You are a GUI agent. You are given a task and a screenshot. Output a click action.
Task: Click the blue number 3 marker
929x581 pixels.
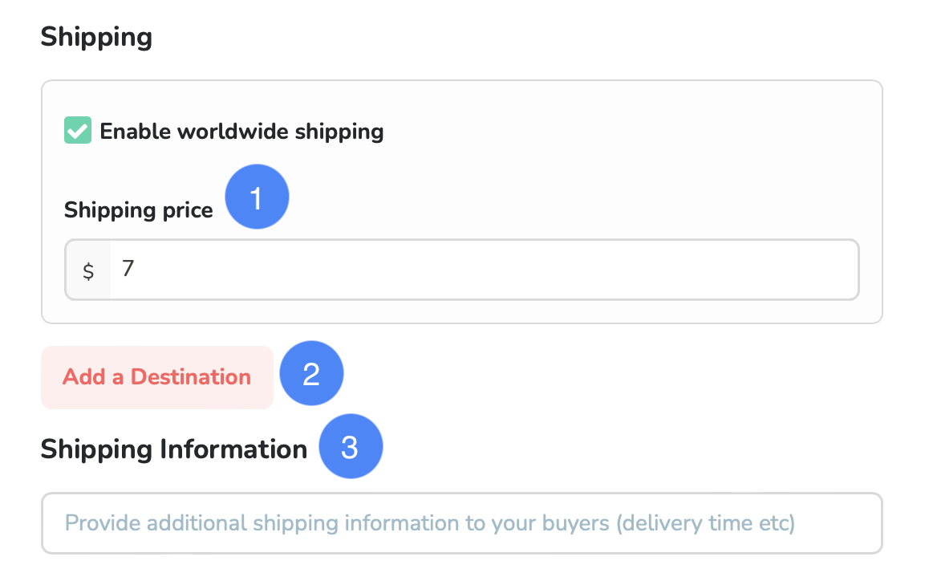point(351,446)
